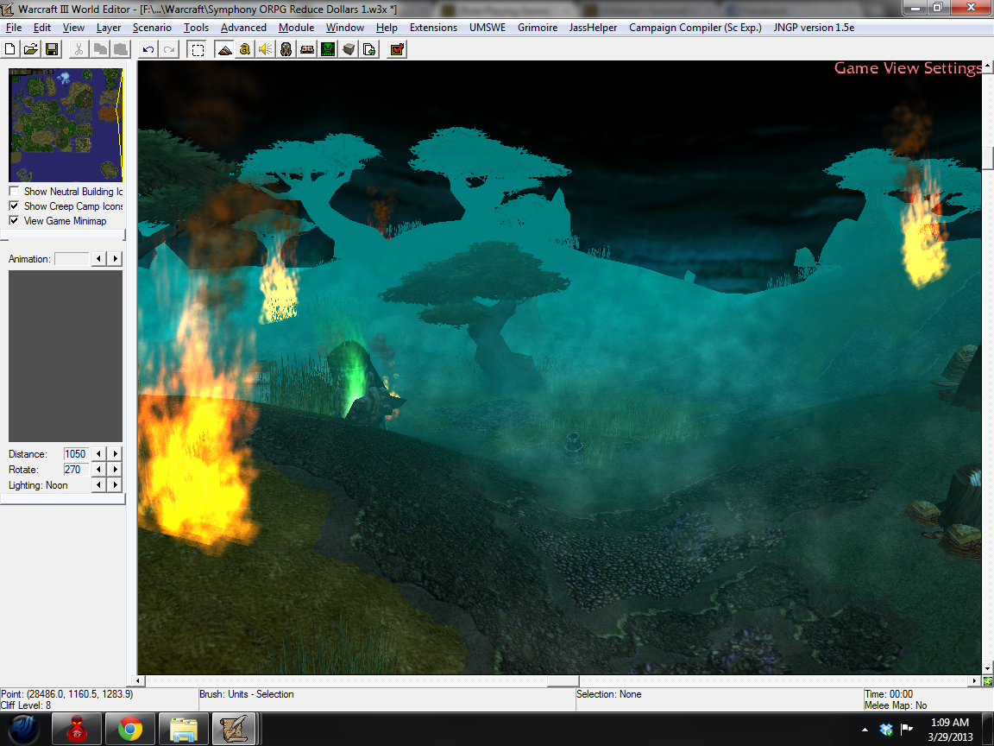Viewport: 994px width, 746px height.
Task: Click the Action Center flag icon
Action: click(907, 730)
